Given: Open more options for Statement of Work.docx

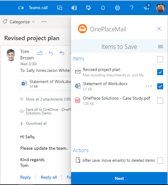Looking at the screenshot, I should [149, 86].
